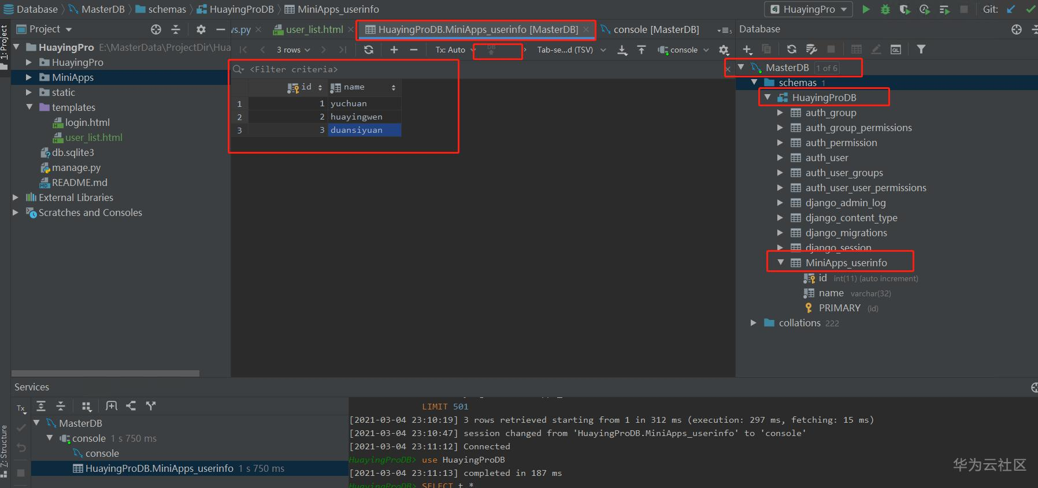The height and width of the screenshot is (488, 1038).
Task: Collapse all in Project panel header
Action: (x=176, y=29)
